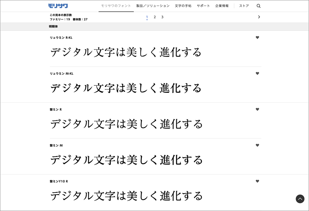Select page 3 in pagination
Screen dimensions: 309x211
pos(162,17)
